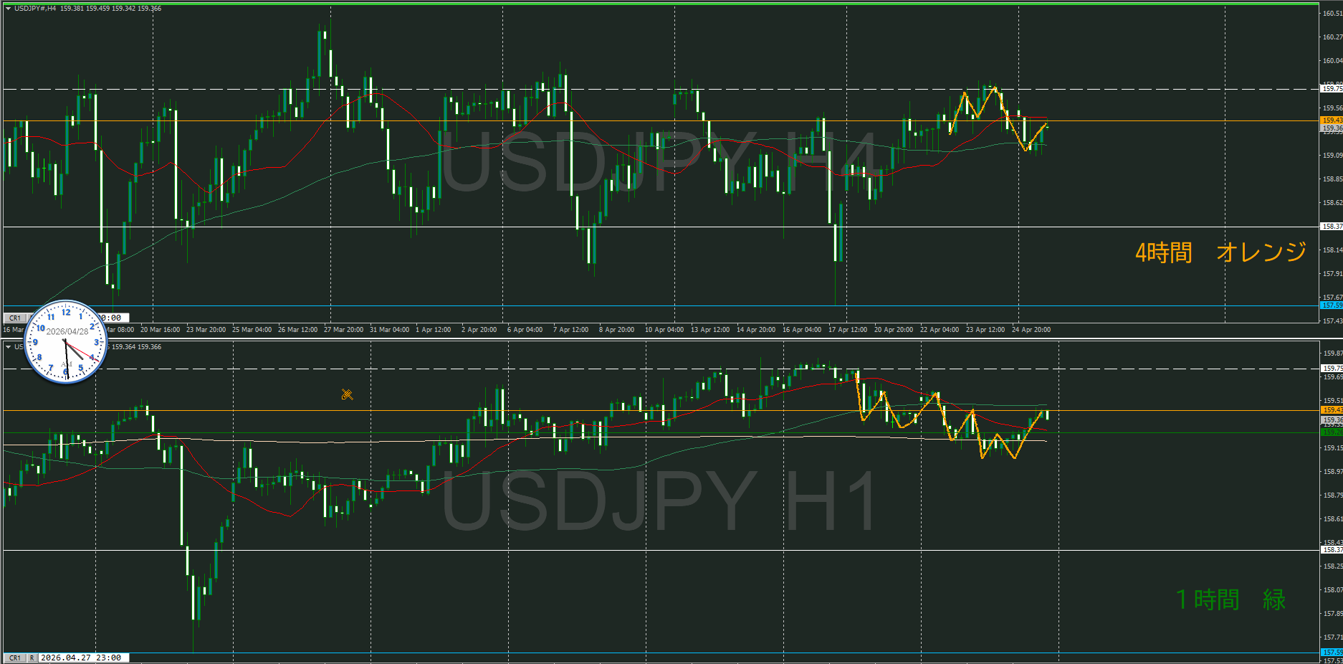Click the white 158.37 price tag on H1 chart
This screenshot has width=1343, height=664.
click(x=1332, y=550)
